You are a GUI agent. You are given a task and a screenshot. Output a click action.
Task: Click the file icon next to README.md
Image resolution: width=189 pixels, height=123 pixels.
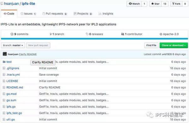[4, 88]
